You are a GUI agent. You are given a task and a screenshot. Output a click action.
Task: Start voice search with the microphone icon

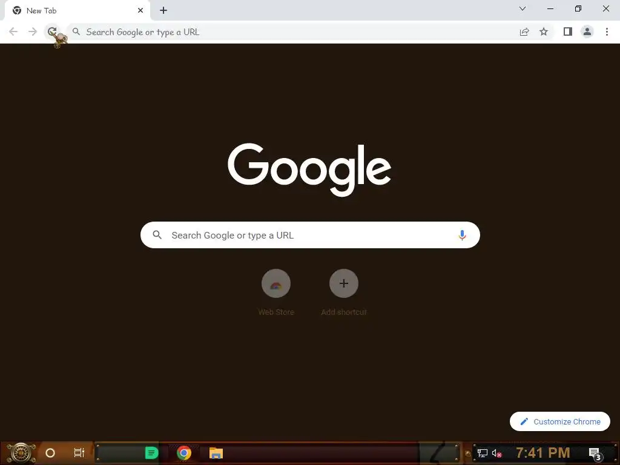pos(462,235)
